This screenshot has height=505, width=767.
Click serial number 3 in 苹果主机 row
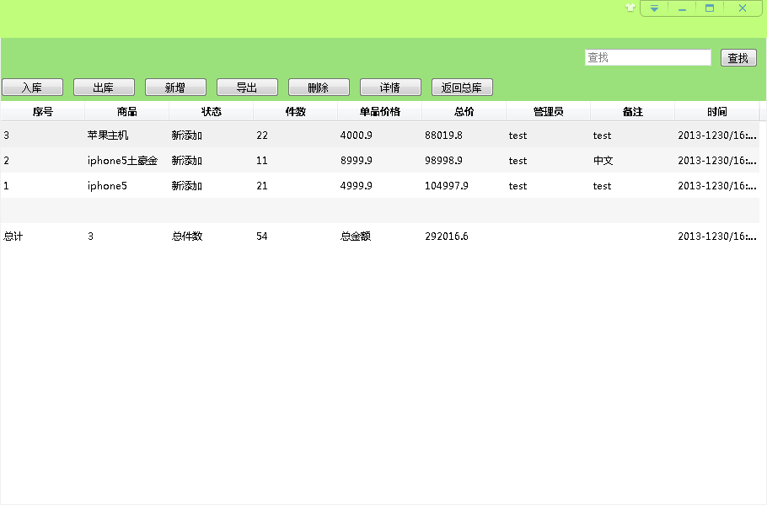pos(7,136)
